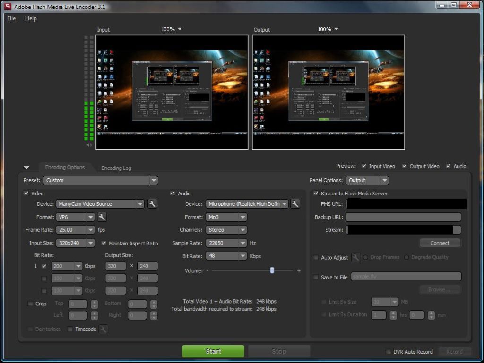Open Output preview zoom 100% dropdown
Viewport: 484px width, 363px height.
tap(328, 29)
